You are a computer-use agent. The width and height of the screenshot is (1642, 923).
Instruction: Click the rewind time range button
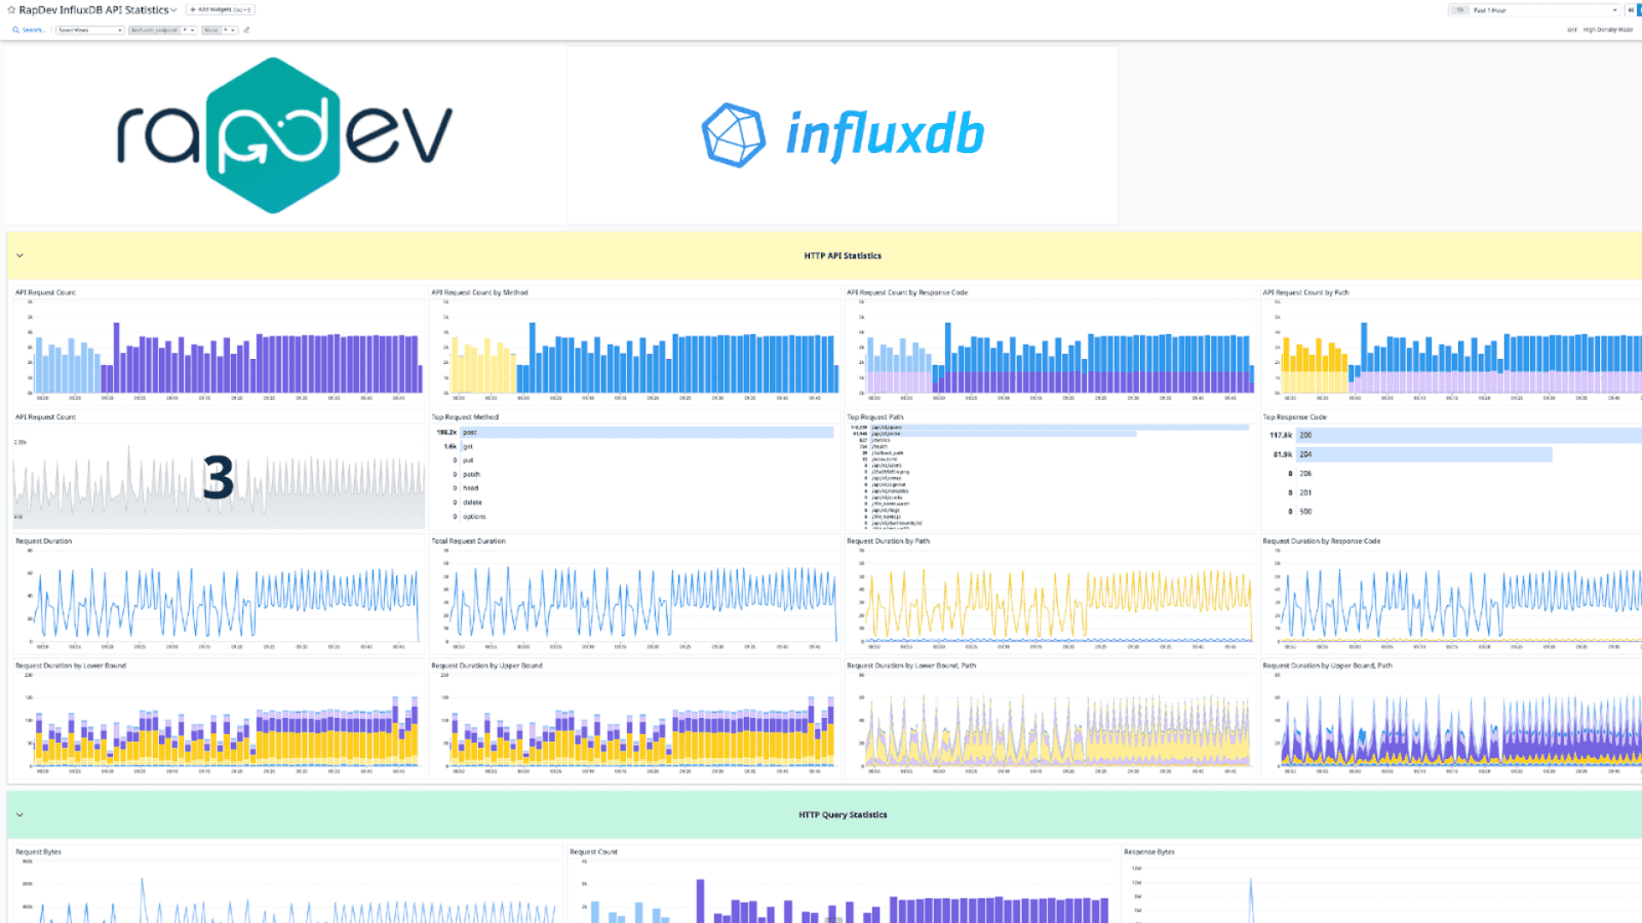click(x=1630, y=10)
